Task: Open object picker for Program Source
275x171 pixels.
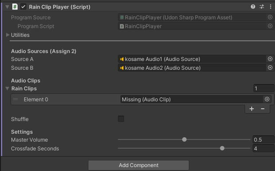Action: click(270, 17)
